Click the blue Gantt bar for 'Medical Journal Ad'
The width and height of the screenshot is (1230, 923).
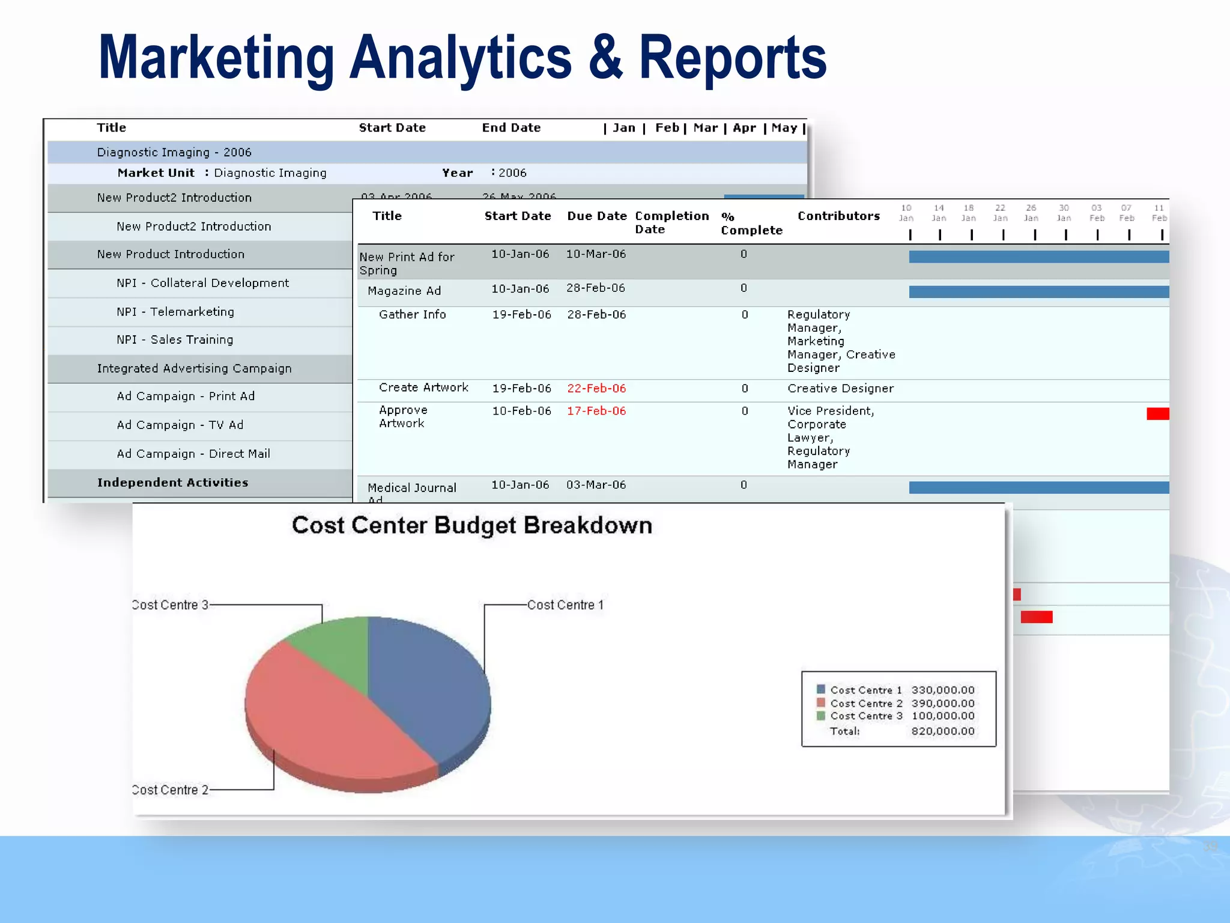1039,487
